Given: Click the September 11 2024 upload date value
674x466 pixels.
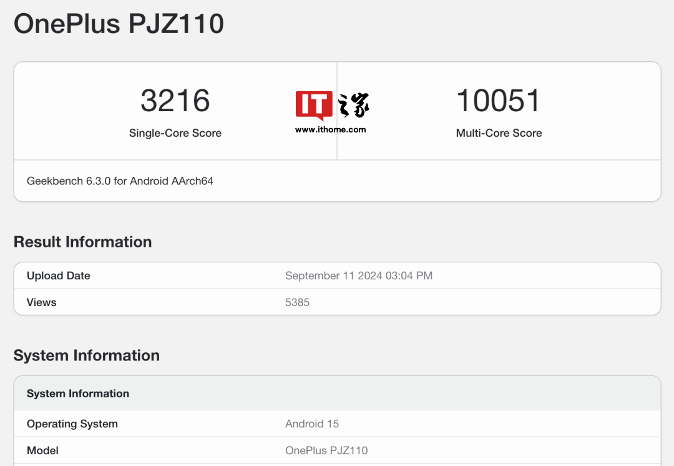Looking at the screenshot, I should (358, 275).
